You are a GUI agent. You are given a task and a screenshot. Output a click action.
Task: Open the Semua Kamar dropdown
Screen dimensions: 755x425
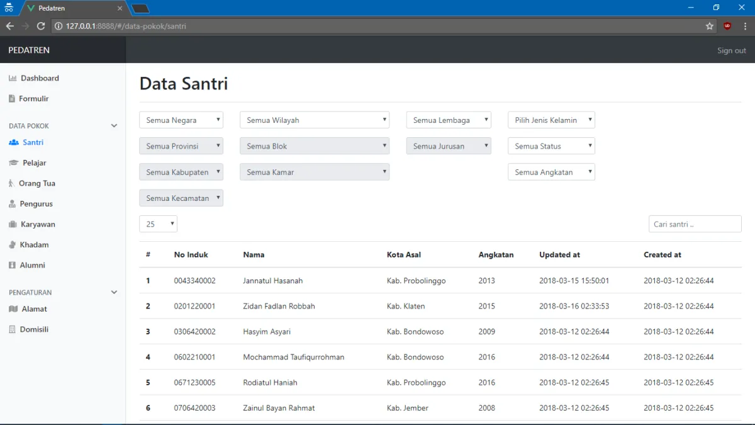[315, 172]
